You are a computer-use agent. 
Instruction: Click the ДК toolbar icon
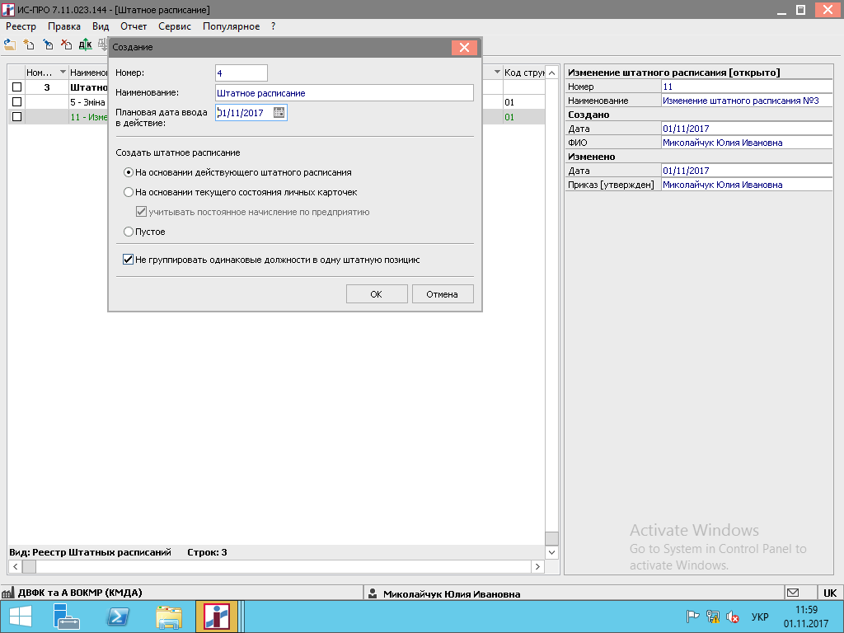click(85, 45)
